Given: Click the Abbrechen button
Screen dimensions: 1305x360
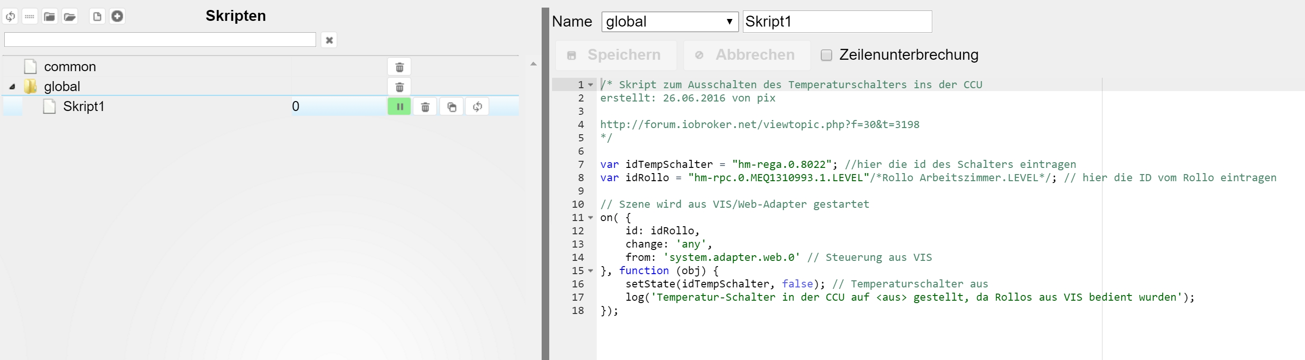Looking at the screenshot, I should (x=747, y=55).
